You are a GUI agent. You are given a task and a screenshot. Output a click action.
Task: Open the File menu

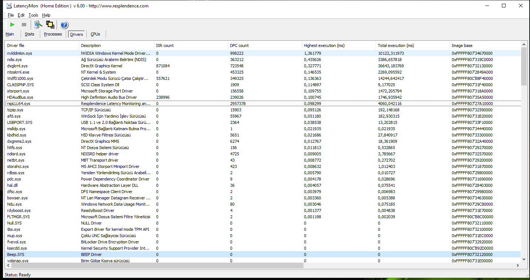tap(11, 15)
